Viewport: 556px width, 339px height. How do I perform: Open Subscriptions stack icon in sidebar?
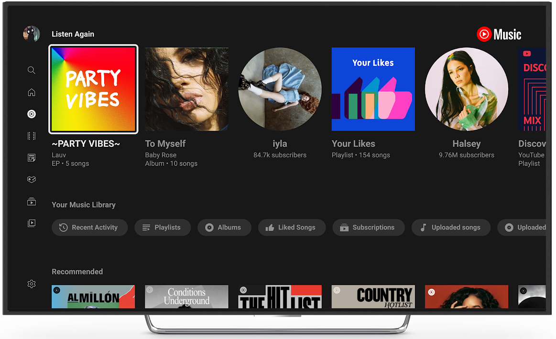(32, 201)
